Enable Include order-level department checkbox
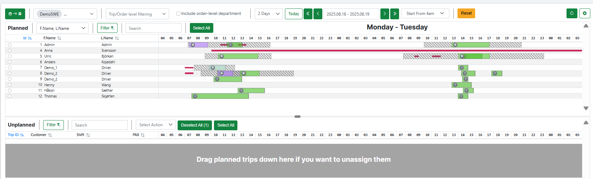 tap(178, 14)
